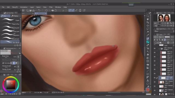Viewport: 175px width, 98px height.
Task: Open the Animation menu
Action: click(x=24, y=7)
